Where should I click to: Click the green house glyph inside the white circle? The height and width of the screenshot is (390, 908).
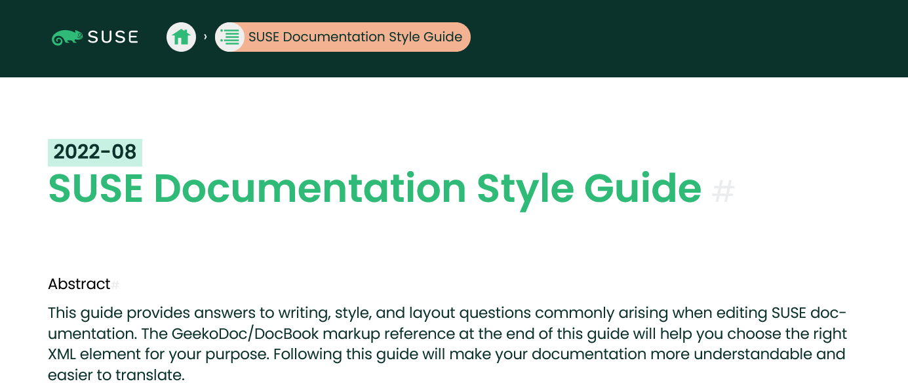(181, 37)
